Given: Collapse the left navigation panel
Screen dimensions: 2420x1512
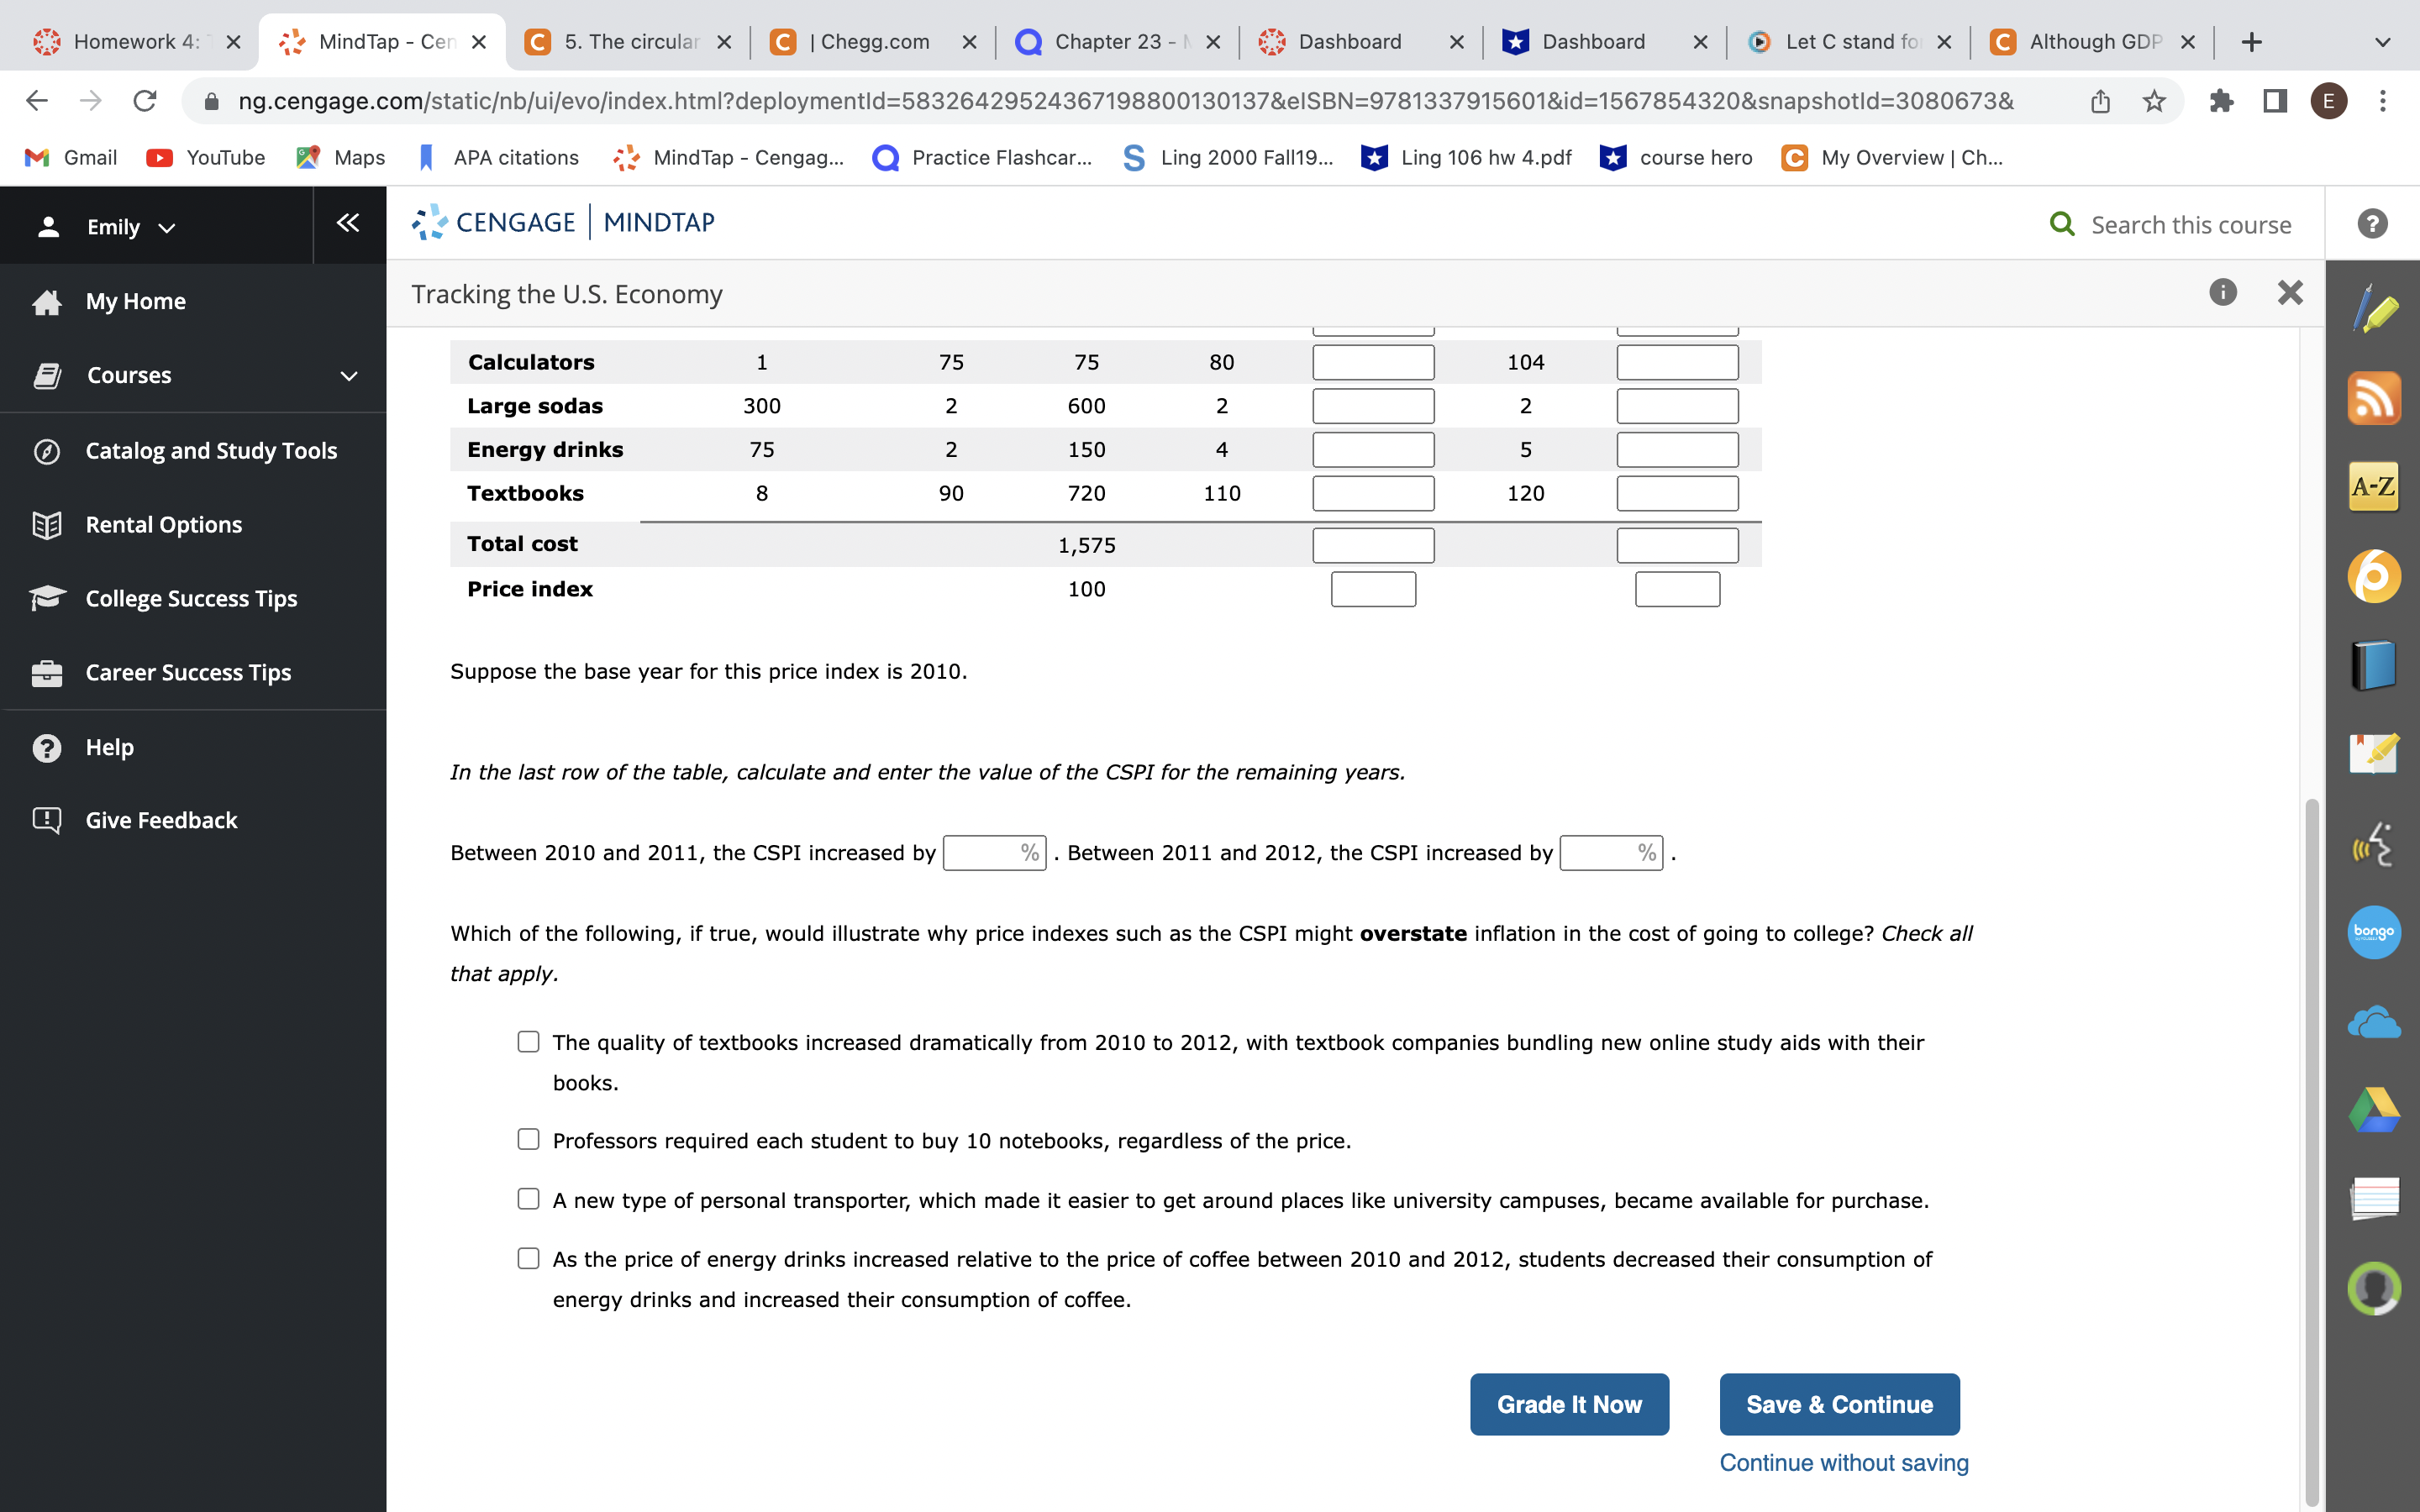Looking at the screenshot, I should [347, 224].
